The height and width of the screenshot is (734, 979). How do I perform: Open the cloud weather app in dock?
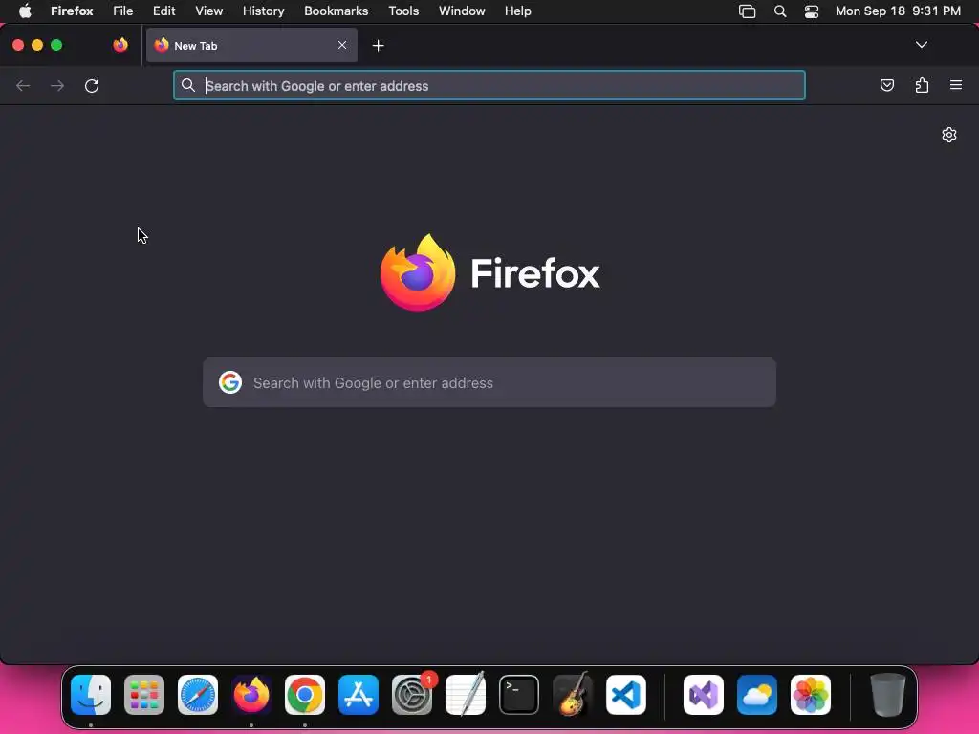[757, 695]
